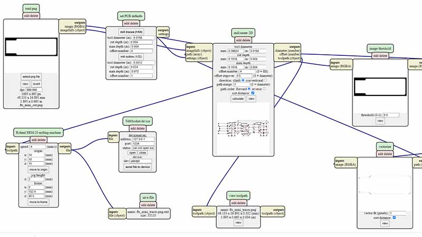Click the jog height z input field
The width and height of the screenshot is (422, 237).
tap(36, 179)
